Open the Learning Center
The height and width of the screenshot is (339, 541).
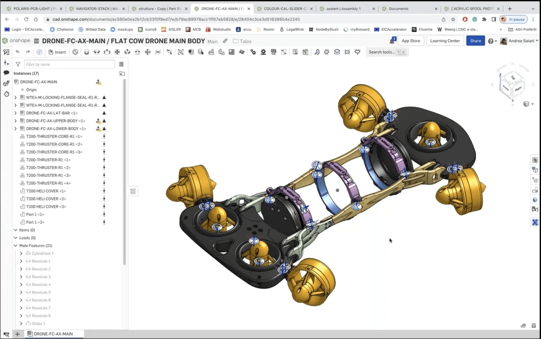click(x=445, y=41)
